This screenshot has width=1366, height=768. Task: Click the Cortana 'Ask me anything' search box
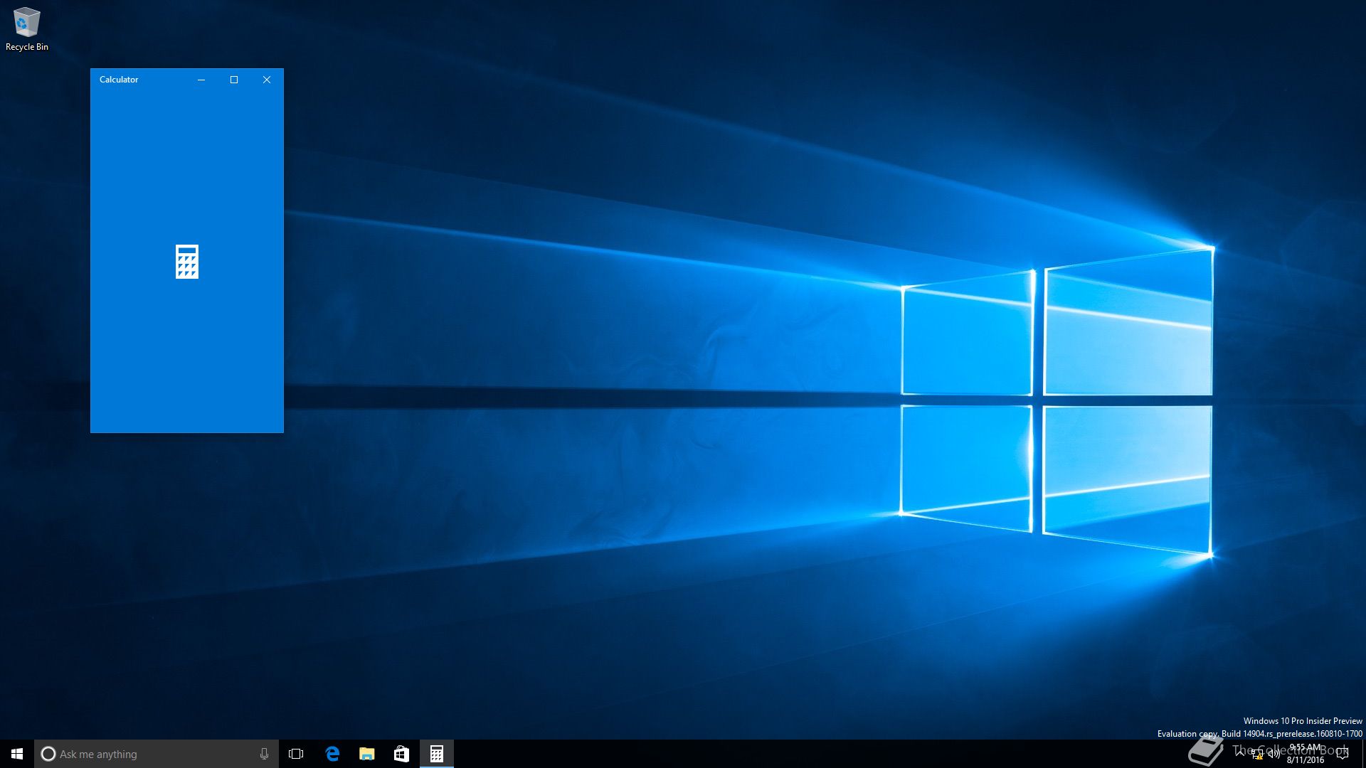(x=157, y=754)
